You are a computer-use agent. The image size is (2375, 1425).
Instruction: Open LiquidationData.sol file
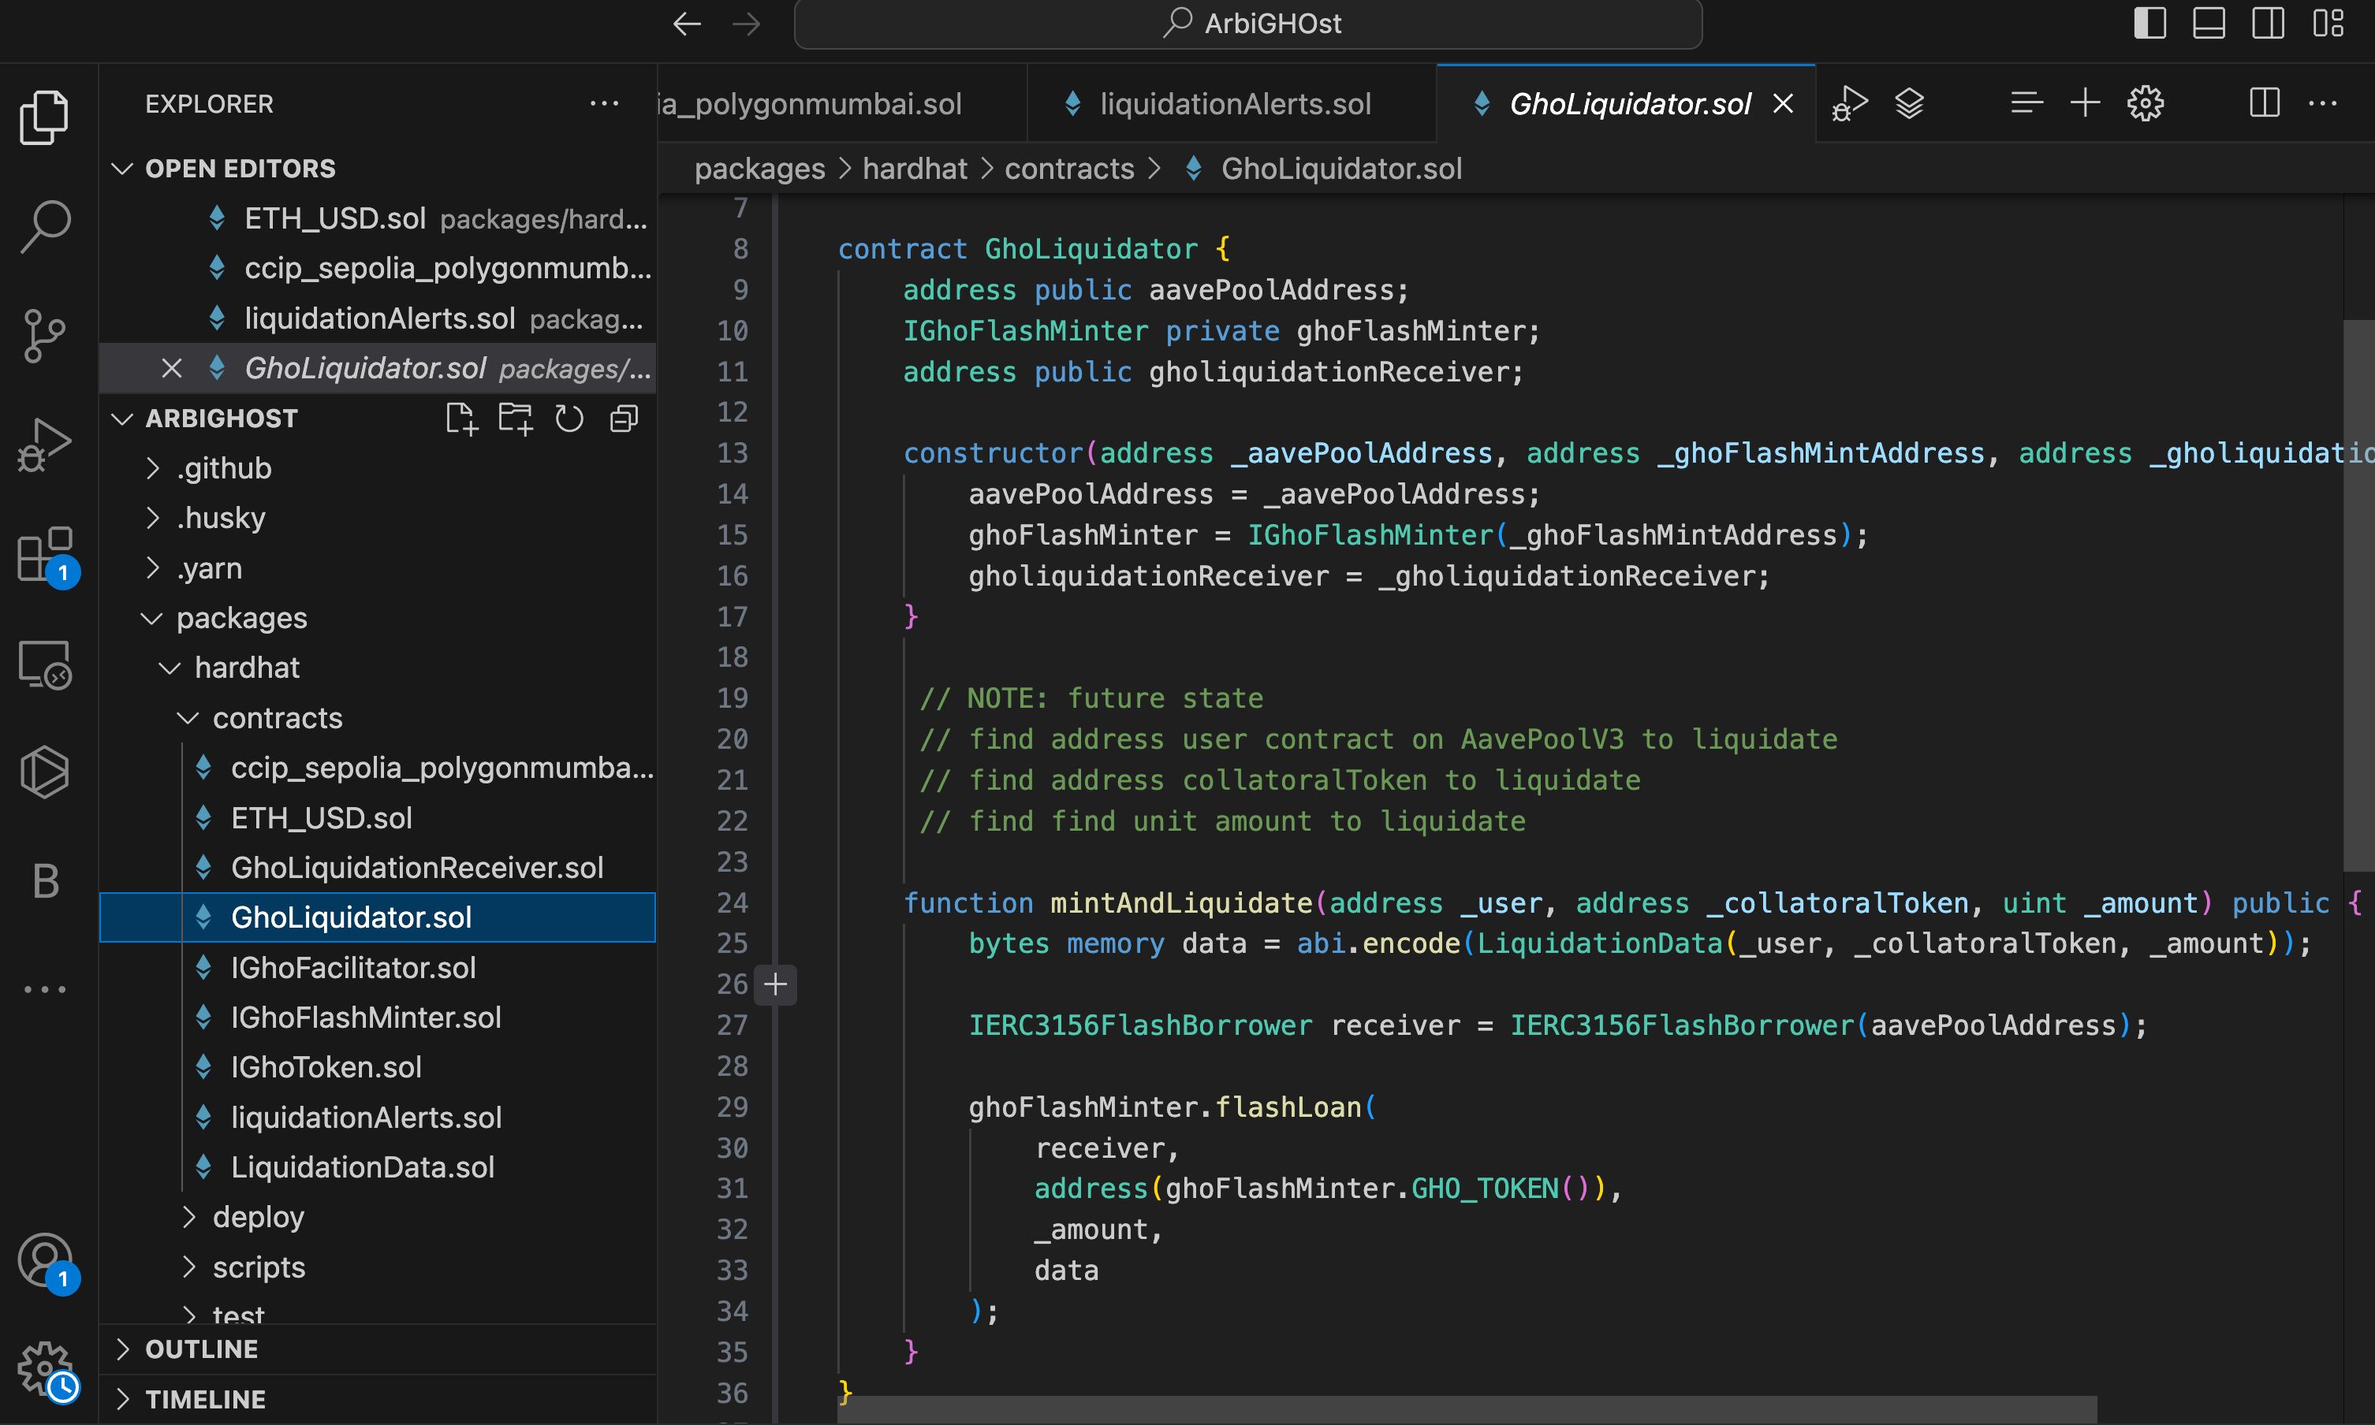378,1167
